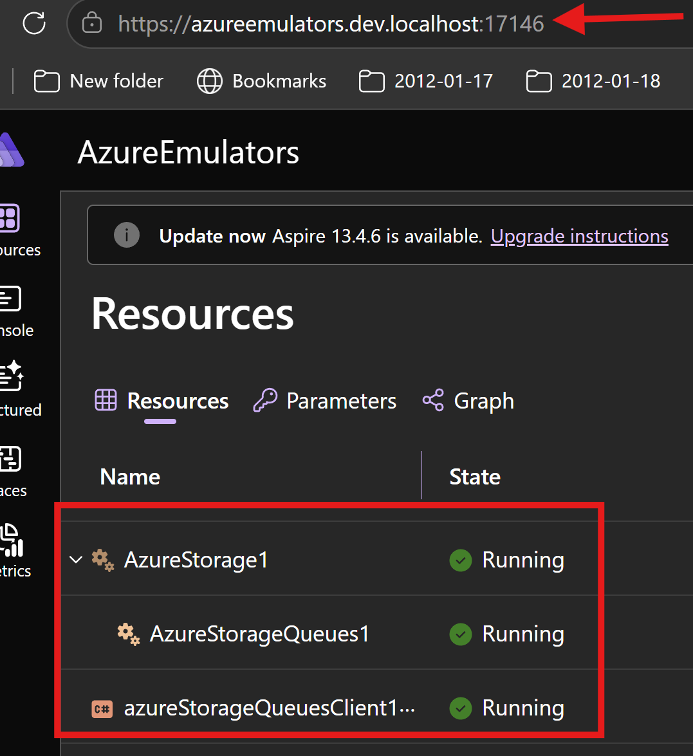Click the Aspire logo icon
Image resolution: width=693 pixels, height=756 pixels.
11,151
